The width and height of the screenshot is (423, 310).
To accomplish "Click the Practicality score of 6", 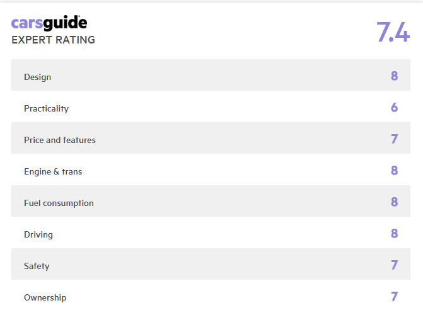I will click(395, 107).
